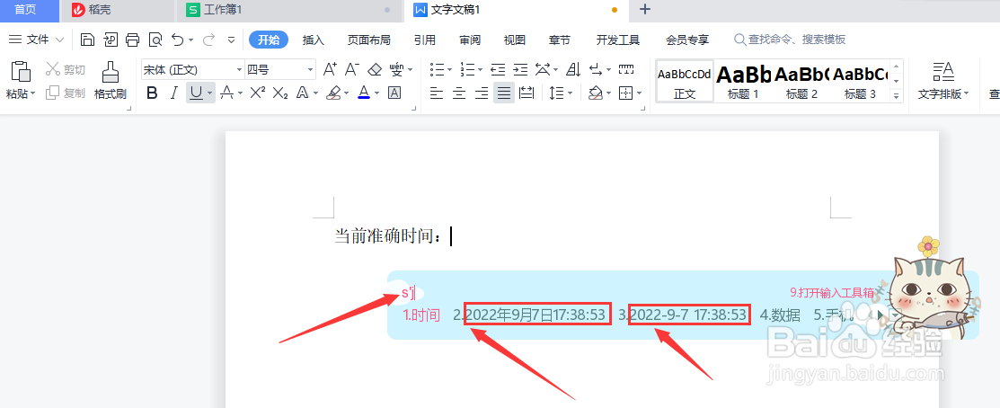Center align text
Image resolution: width=1000 pixels, height=408 pixels.
tap(458, 93)
